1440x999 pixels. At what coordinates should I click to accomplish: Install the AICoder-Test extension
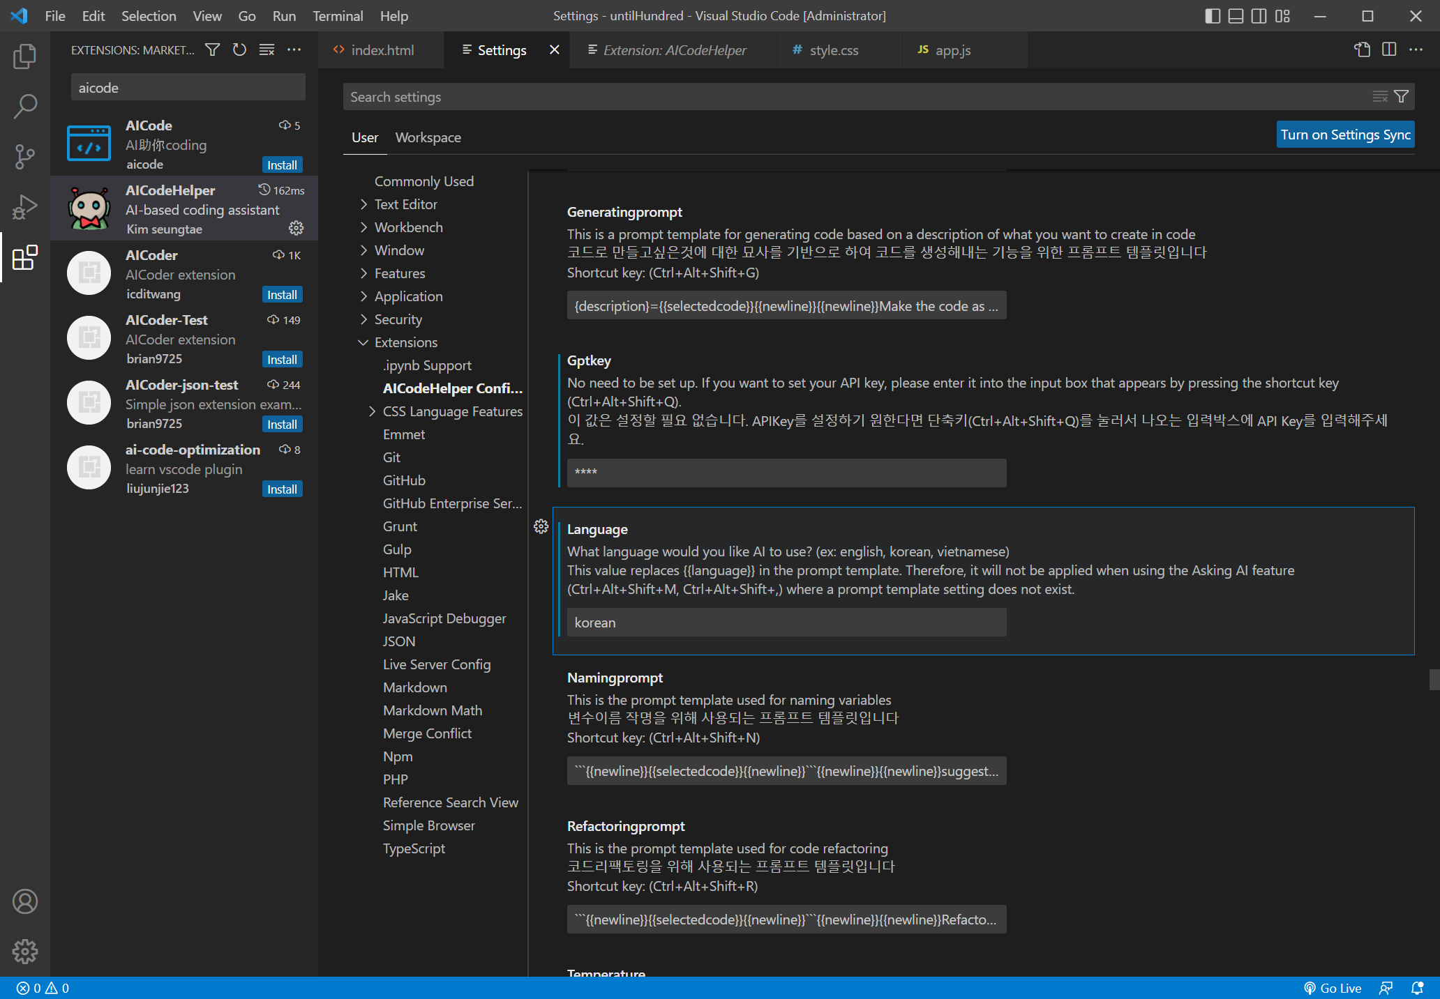point(282,360)
